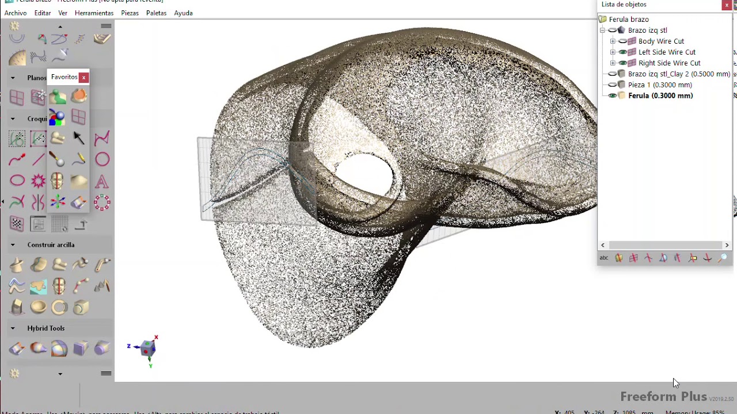The width and height of the screenshot is (737, 414).
Task: Collapse the Brazo izq stl tree node
Action: (602, 30)
